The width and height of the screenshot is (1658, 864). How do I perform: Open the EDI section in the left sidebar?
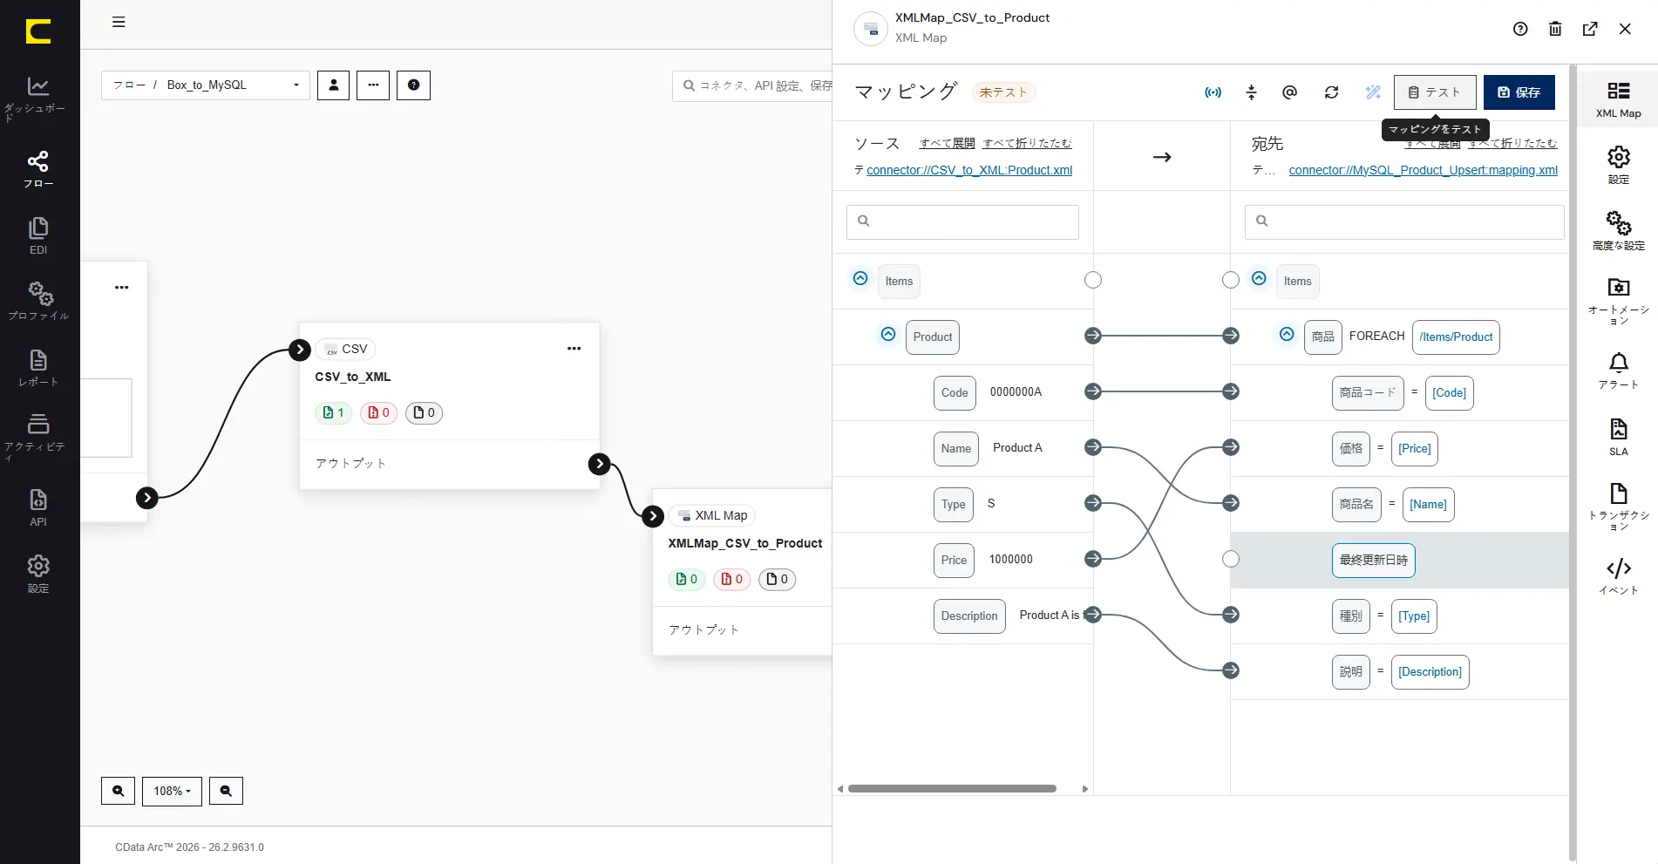pyautogui.click(x=38, y=236)
